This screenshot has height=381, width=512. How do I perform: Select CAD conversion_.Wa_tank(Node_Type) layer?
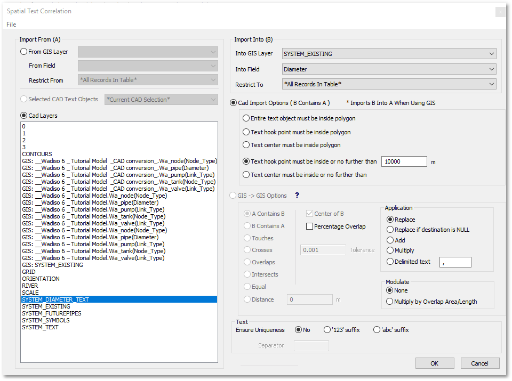coord(119,182)
